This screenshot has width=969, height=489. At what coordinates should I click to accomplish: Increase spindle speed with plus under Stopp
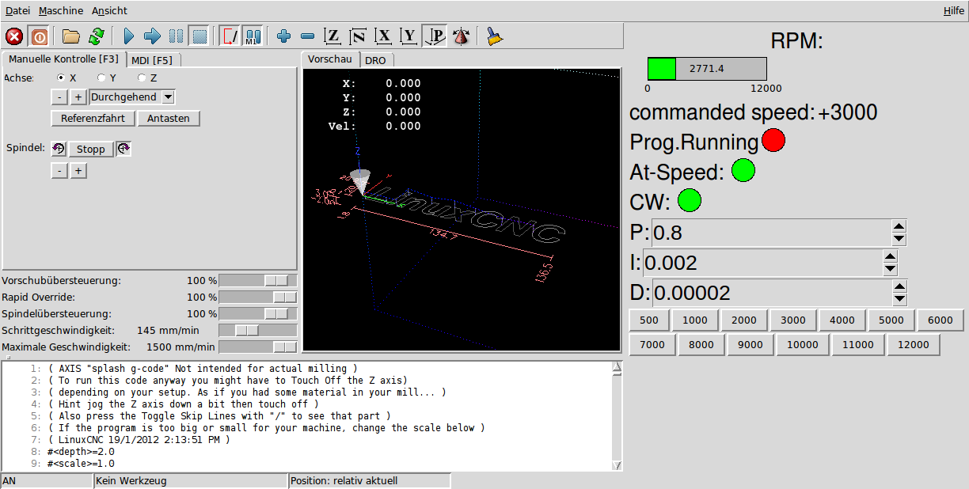pyautogui.click(x=78, y=171)
